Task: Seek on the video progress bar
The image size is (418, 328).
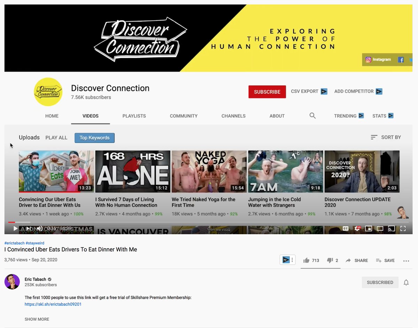Action: (x=208, y=222)
